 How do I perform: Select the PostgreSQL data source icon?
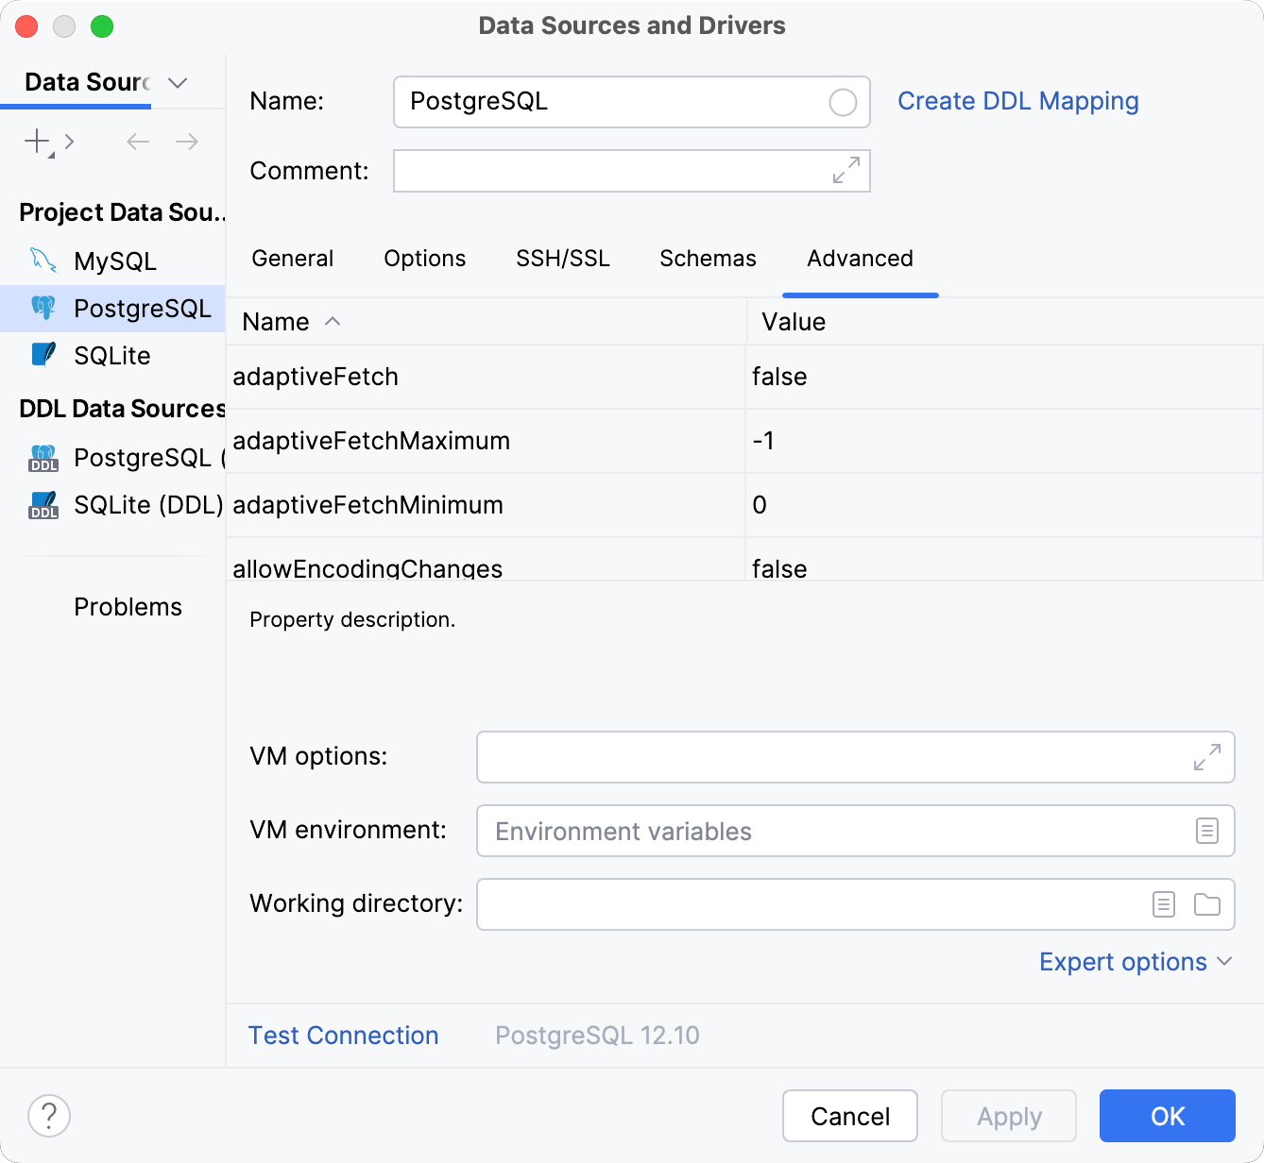pos(43,308)
